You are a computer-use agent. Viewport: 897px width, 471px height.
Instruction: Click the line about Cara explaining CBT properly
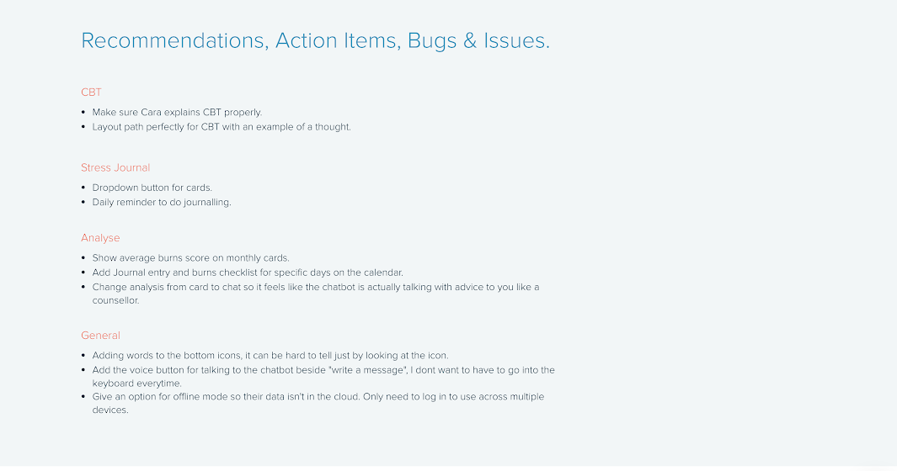pyautogui.click(x=177, y=112)
